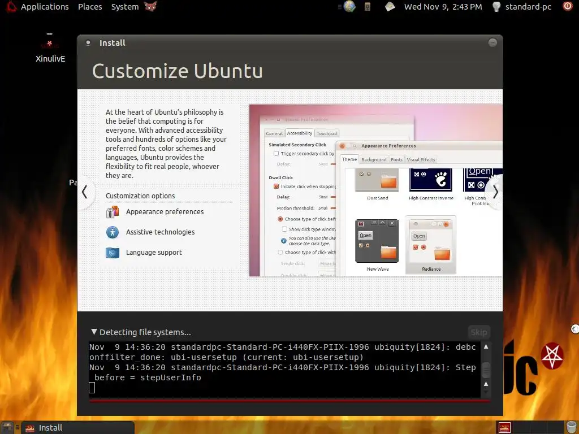
Task: Click the 'Language support' label
Action: [154, 253]
